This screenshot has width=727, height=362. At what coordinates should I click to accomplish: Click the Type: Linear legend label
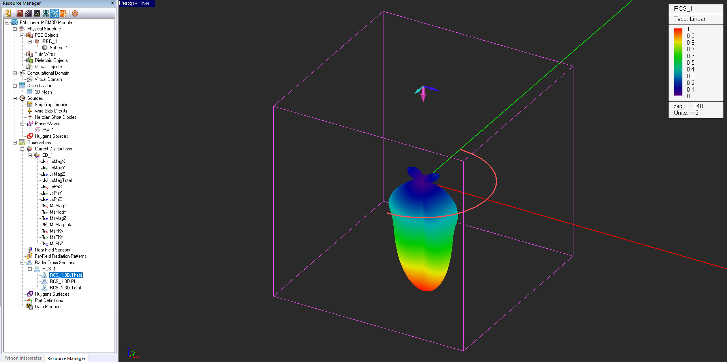[690, 19]
